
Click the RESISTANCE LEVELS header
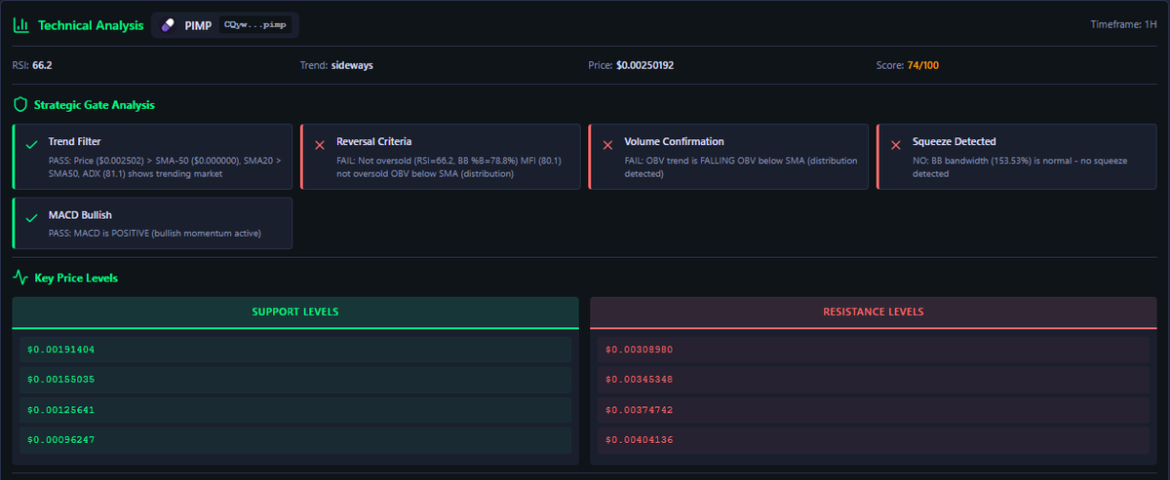(874, 312)
